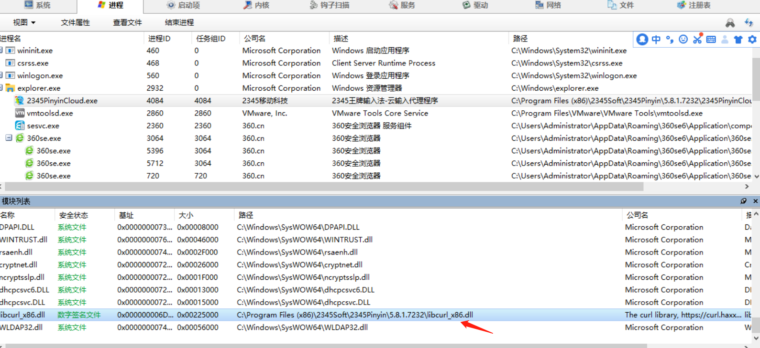Sort modules by 基址 column header
Screen dimensions: 760x348
tap(145, 215)
